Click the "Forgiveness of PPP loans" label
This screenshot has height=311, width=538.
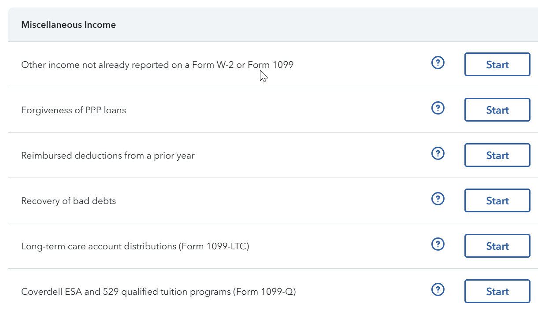(x=74, y=111)
